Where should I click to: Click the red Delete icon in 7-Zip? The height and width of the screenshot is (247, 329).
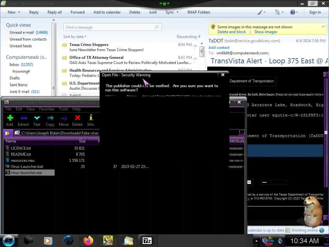coord(78,118)
